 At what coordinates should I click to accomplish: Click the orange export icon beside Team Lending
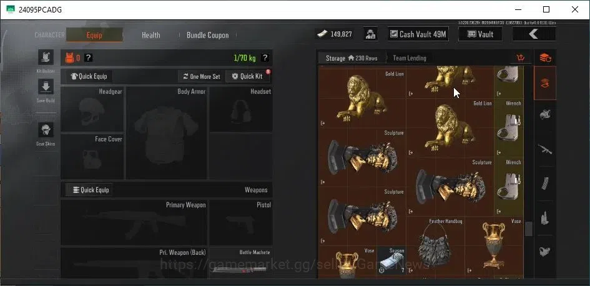coord(521,58)
